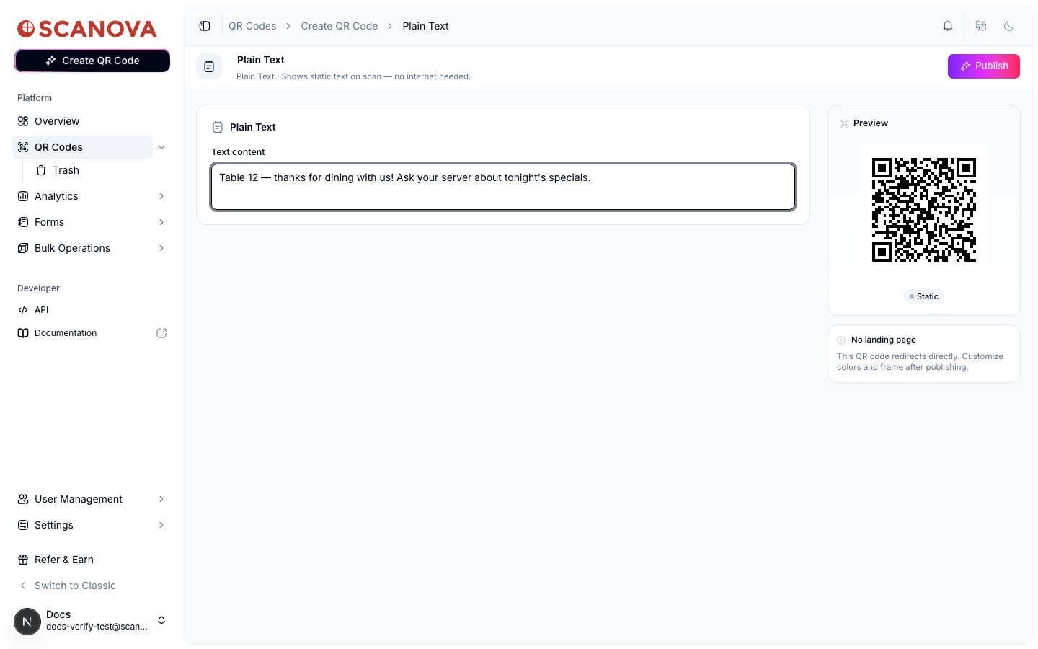Click into the Text content field

point(503,187)
